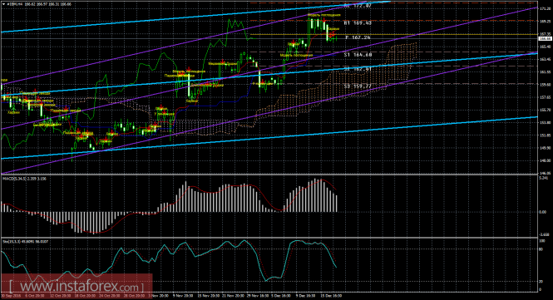Click the #IBM,H4 chart symbol title
The width and height of the screenshot is (553, 300).
(15, 3)
